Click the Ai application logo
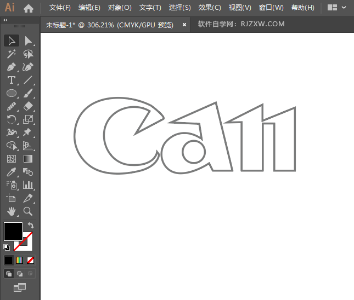Viewport: 354px width, 300px height. tap(10, 8)
